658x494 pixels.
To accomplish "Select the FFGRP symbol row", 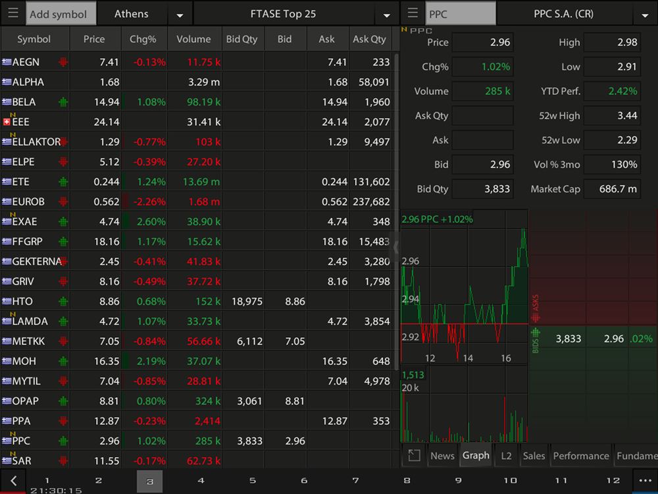I will (196, 242).
